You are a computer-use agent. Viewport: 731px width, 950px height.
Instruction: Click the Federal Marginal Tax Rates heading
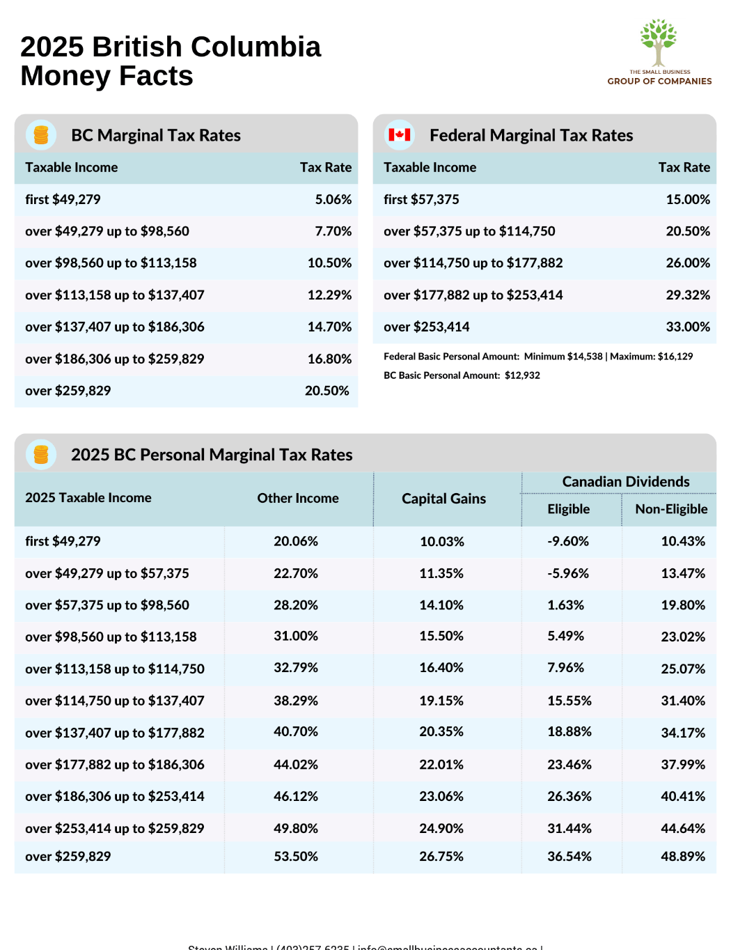(x=531, y=135)
